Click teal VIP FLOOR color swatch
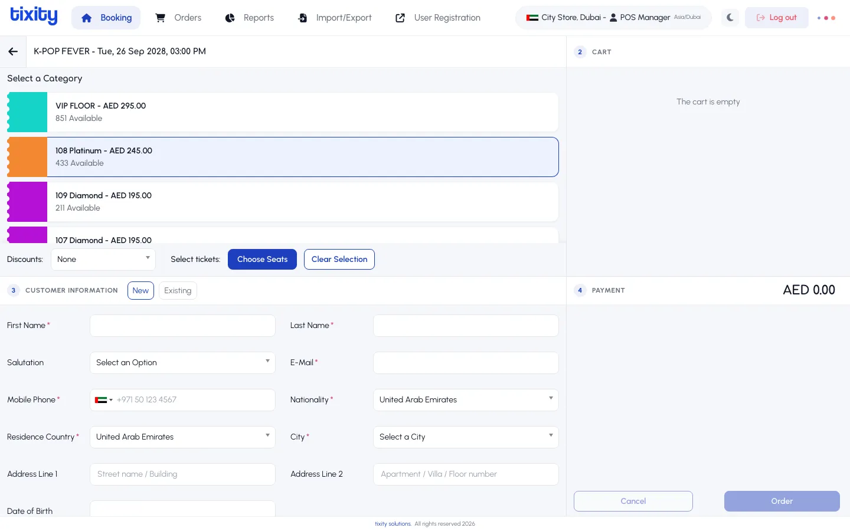Screen dimensions: 850x531 27,112
